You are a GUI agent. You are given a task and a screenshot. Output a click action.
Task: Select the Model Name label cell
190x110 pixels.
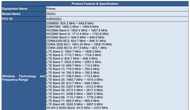pyautogui.click(x=24, y=14)
